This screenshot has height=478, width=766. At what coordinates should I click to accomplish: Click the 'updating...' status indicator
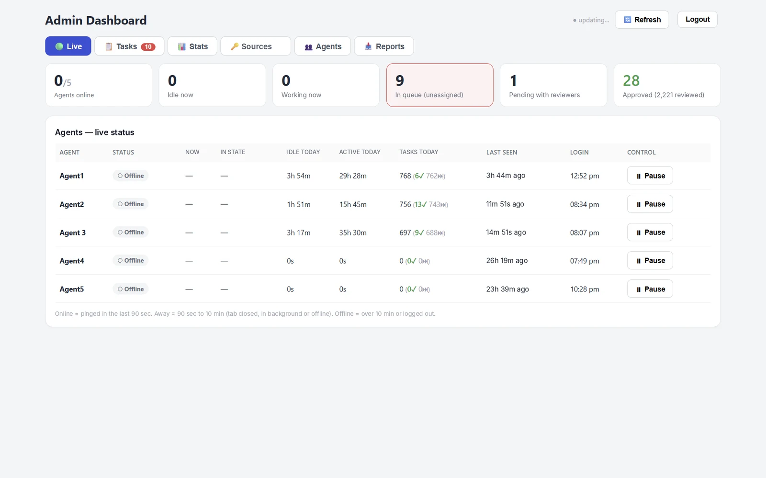click(591, 20)
